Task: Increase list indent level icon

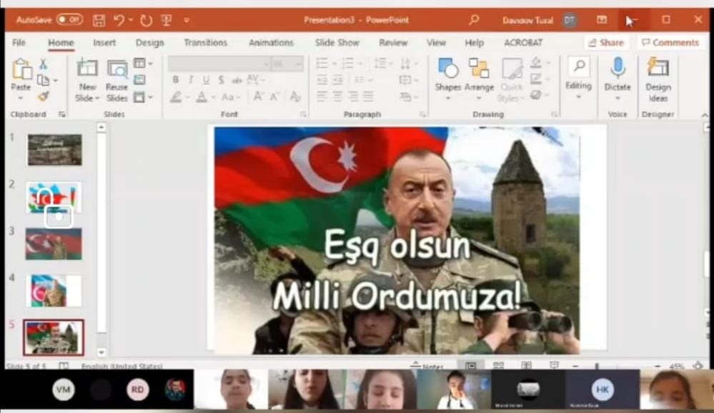Action: click(337, 80)
